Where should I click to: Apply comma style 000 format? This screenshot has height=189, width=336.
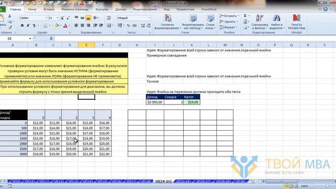(134, 26)
